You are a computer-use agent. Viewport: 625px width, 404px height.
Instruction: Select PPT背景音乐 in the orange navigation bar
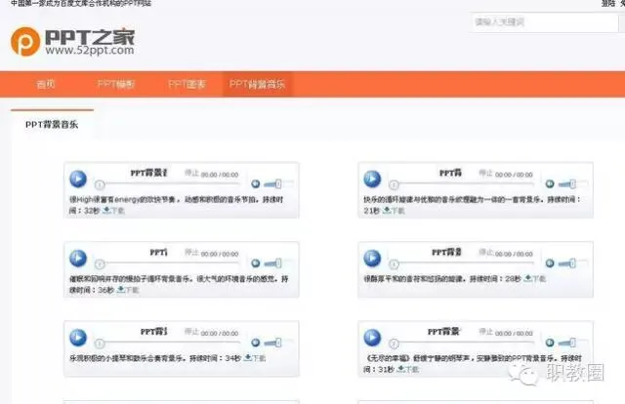(x=257, y=84)
